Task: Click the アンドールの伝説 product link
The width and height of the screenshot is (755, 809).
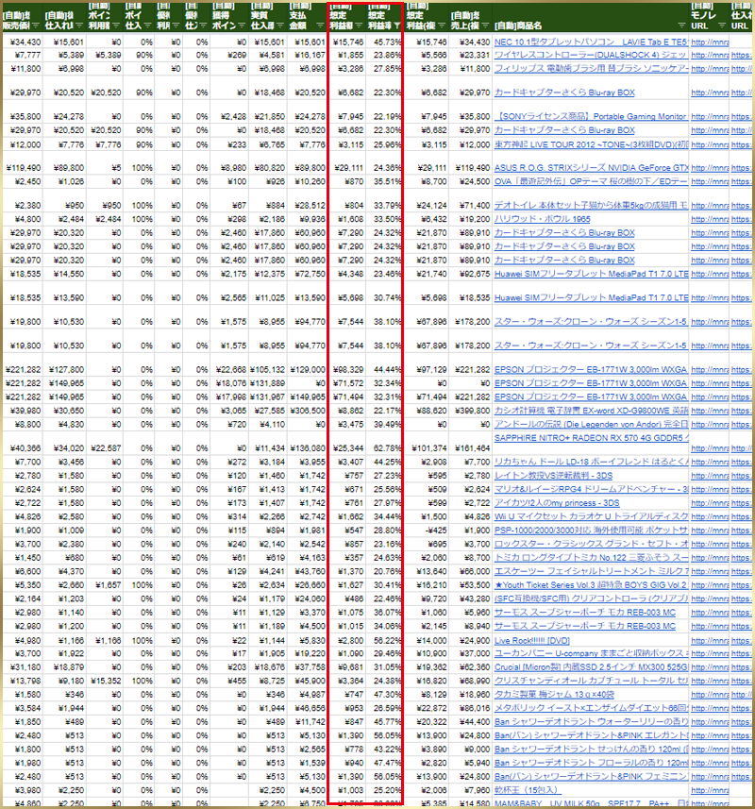Action: pyautogui.click(x=591, y=424)
